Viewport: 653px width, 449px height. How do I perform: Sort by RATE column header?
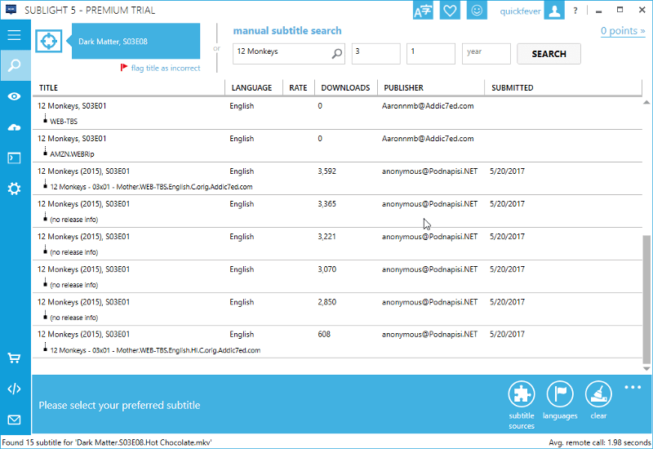tap(299, 88)
